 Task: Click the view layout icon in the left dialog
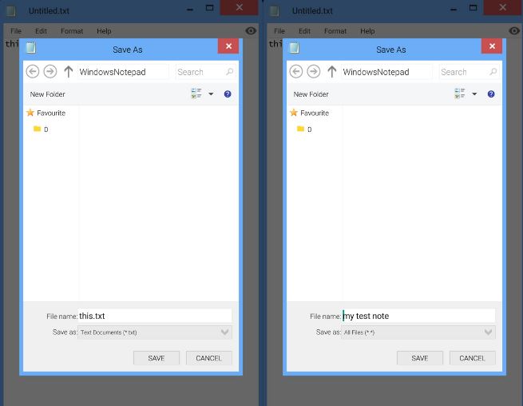pos(196,94)
